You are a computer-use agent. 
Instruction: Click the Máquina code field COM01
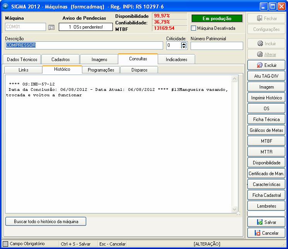coord(26,27)
